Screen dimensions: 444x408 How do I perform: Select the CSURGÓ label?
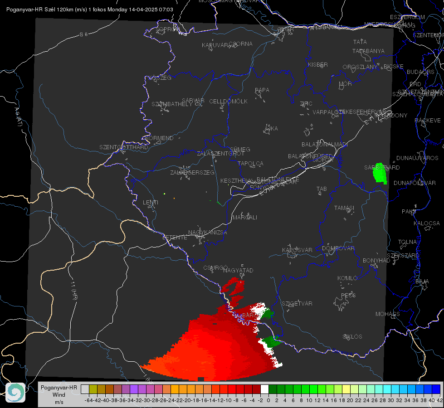point(215,268)
